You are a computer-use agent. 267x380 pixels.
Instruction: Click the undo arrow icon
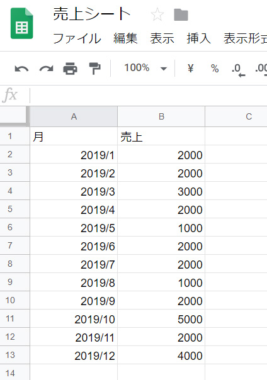pos(21,69)
